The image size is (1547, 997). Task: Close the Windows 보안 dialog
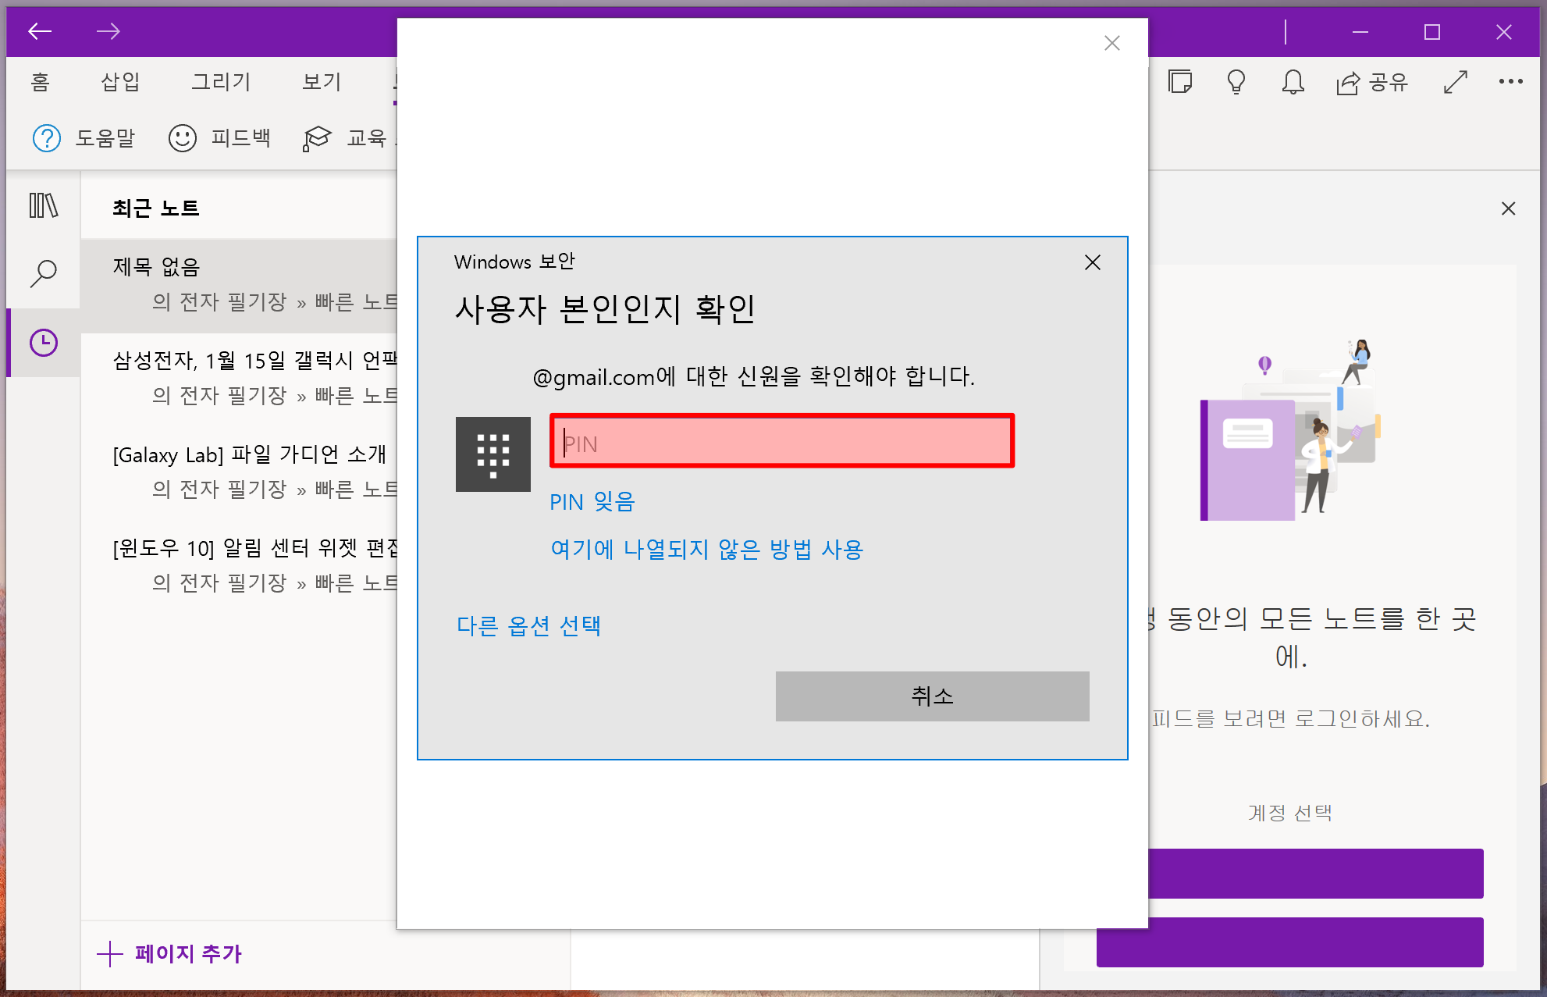click(1092, 262)
